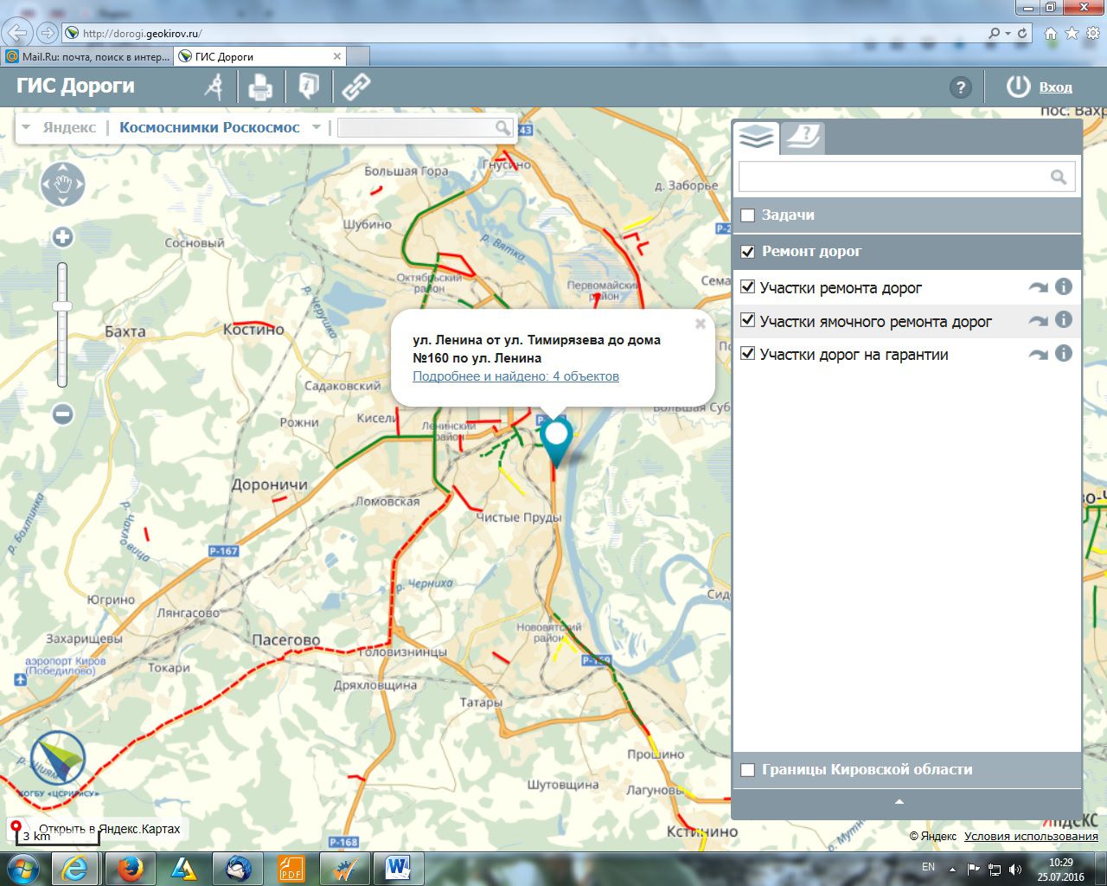The width and height of the screenshot is (1107, 886).
Task: Open Подробнее и найдено: 4 объектов link
Action: pos(515,376)
